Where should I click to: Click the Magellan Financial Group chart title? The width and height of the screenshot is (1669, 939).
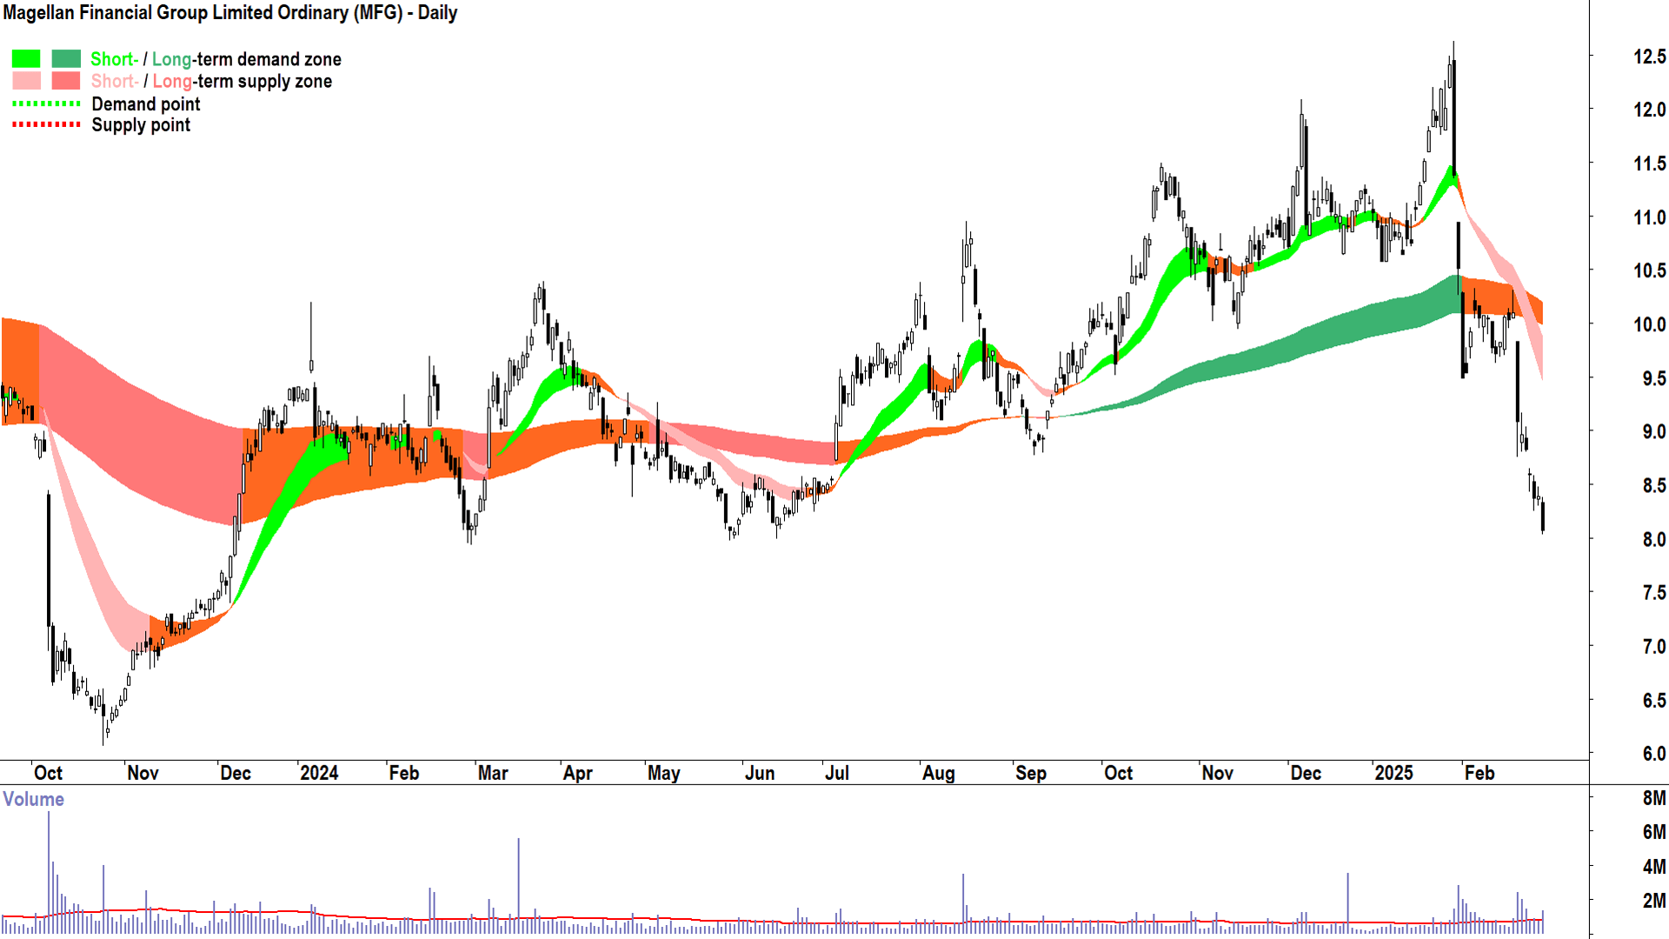click(x=230, y=13)
